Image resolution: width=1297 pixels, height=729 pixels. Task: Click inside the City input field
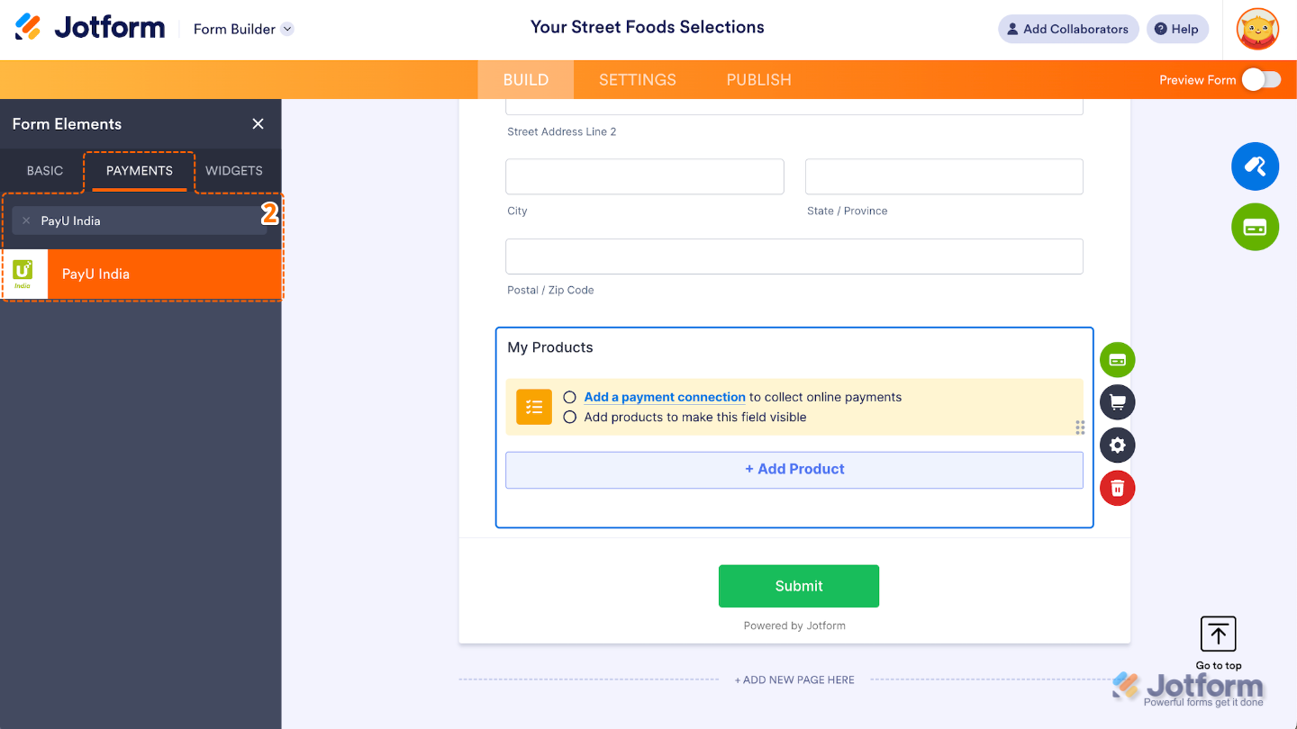(x=644, y=176)
